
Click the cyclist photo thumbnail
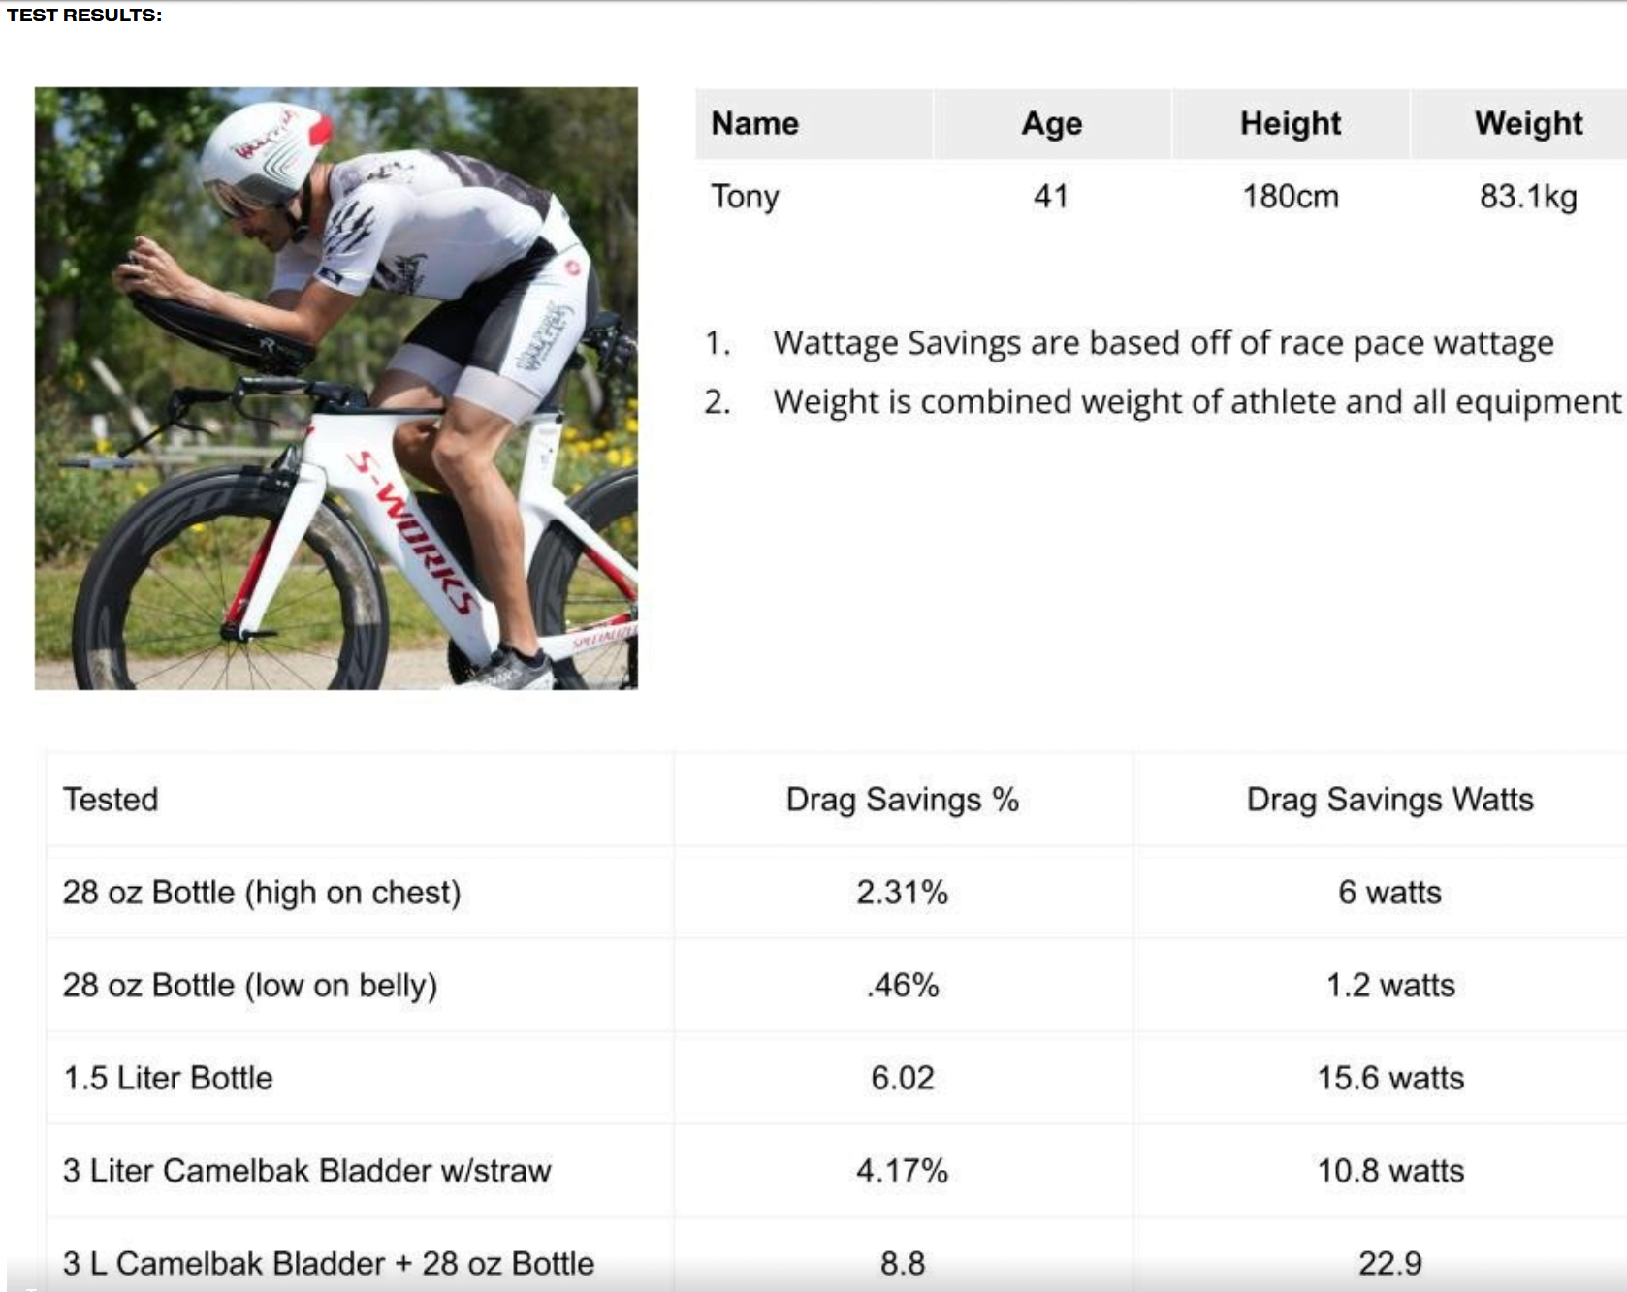pos(336,389)
